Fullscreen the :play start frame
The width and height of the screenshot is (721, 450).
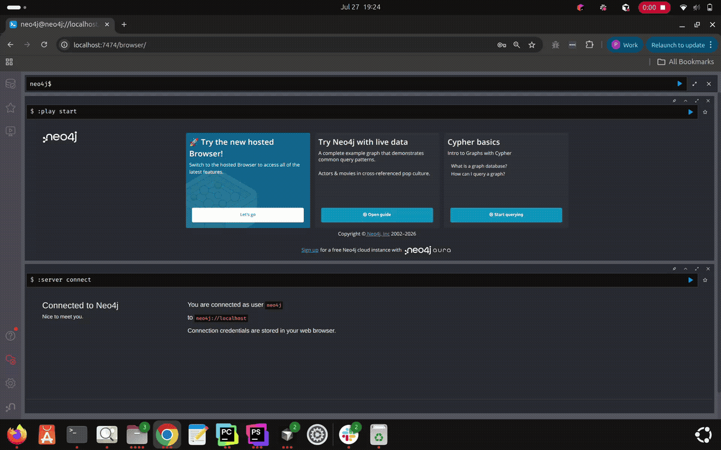[697, 101]
